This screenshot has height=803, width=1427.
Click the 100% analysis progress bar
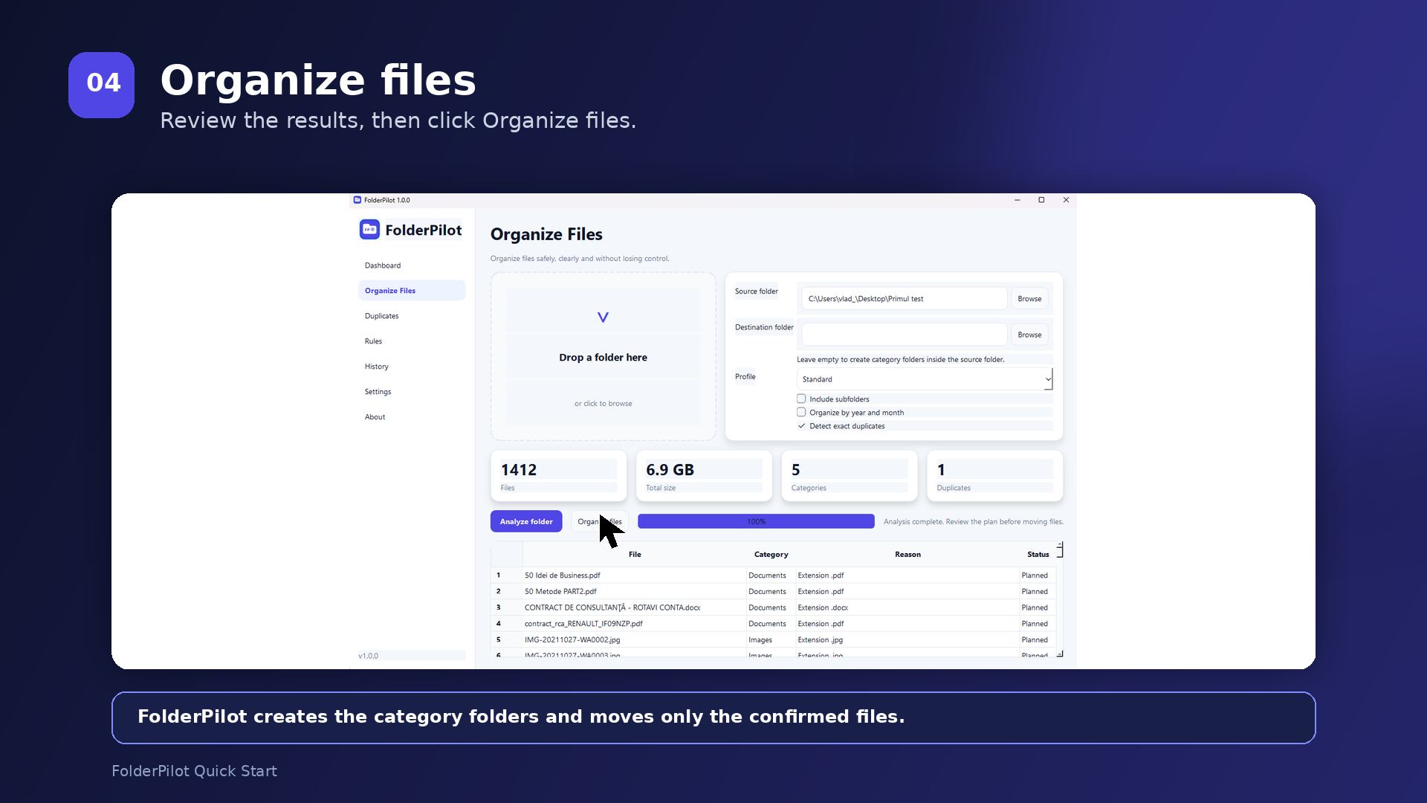756,522
